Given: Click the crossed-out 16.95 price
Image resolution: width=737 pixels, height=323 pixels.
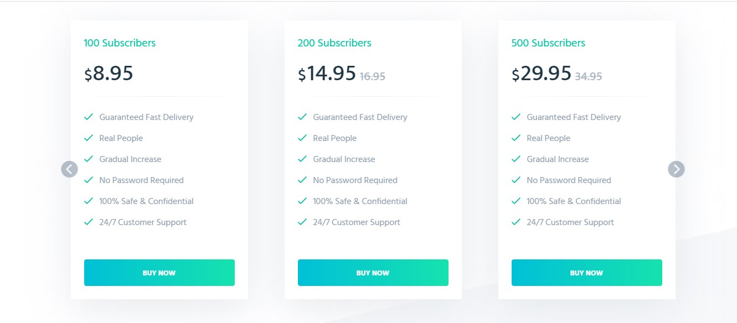Looking at the screenshot, I should point(373,77).
